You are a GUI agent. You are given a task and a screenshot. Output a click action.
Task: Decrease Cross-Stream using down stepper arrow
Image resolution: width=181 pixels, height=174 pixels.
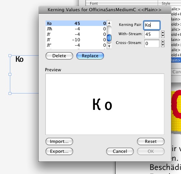tap(163, 45)
